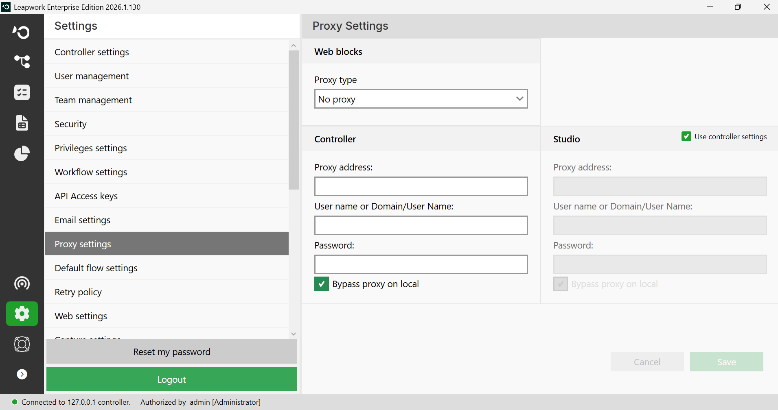778x410 pixels.
Task: Toggle Controller Bypass proxy on local
Action: tap(322, 284)
